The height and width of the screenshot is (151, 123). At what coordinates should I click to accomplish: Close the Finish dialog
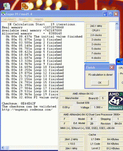click(112, 67)
